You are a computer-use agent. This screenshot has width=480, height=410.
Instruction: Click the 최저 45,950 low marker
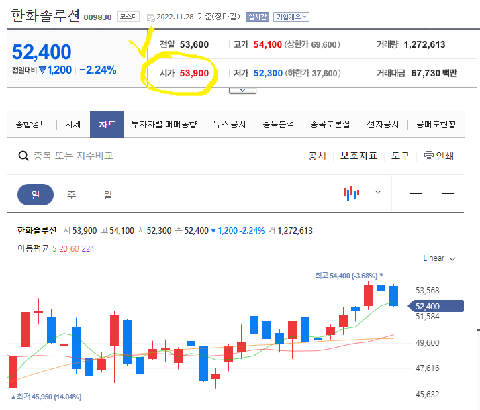click(46, 397)
